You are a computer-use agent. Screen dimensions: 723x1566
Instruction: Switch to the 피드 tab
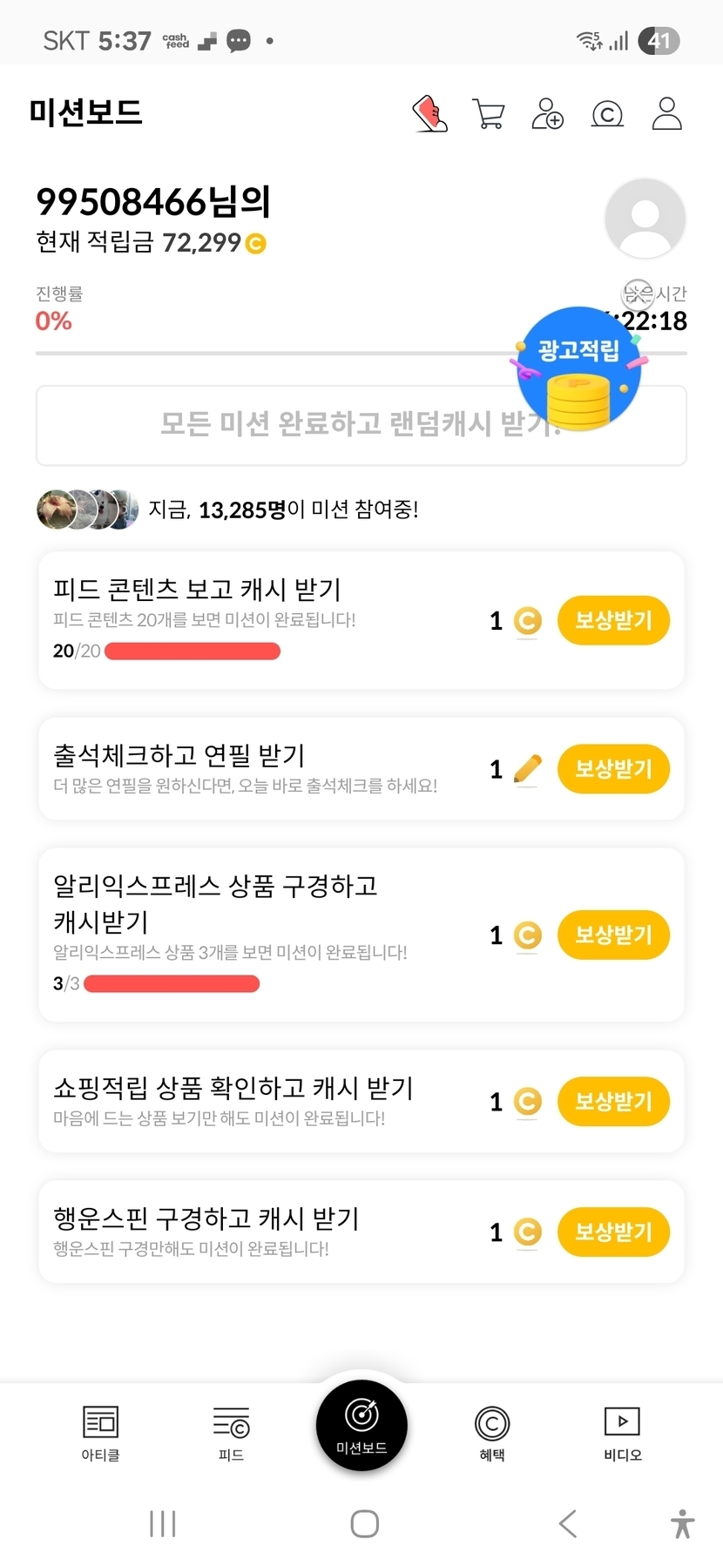pos(231,1433)
